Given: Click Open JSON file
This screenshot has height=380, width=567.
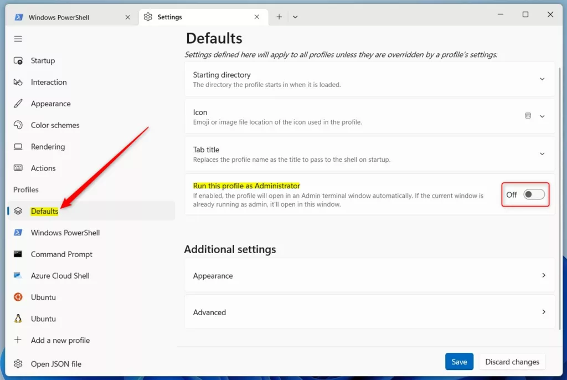Looking at the screenshot, I should click(91, 364).
